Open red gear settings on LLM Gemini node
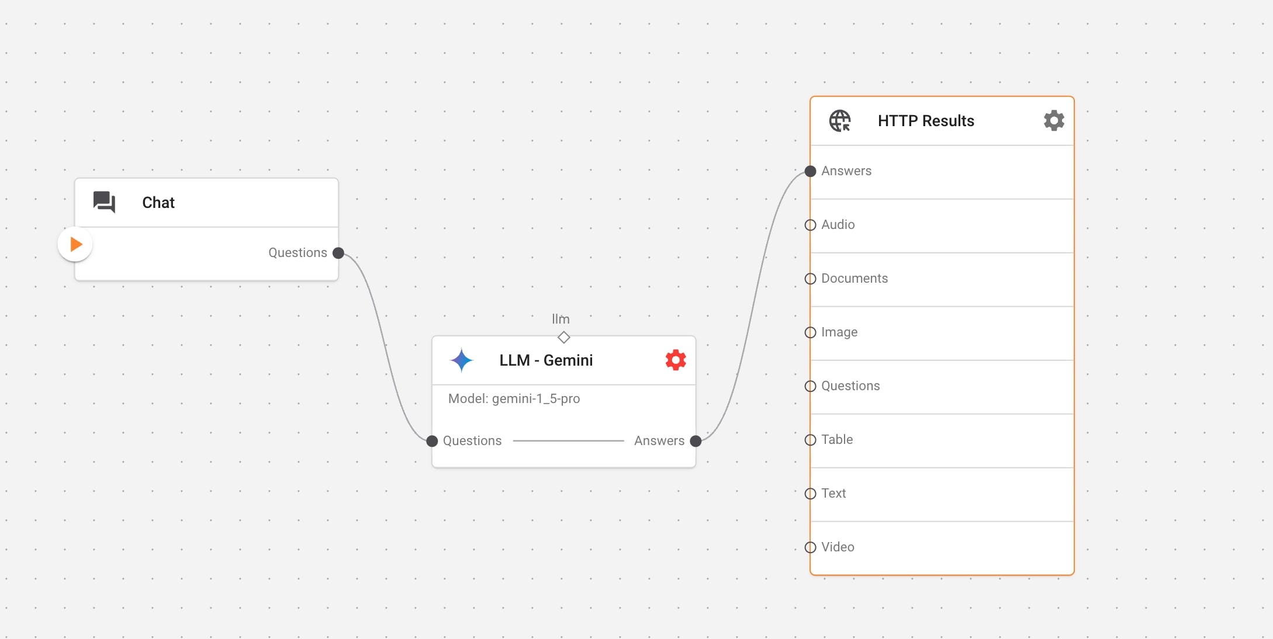This screenshot has width=1273, height=639. tap(676, 360)
